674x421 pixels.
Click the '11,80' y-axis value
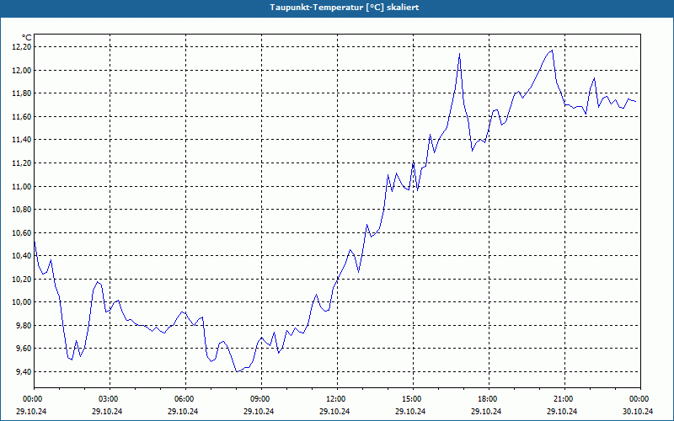click(x=20, y=93)
